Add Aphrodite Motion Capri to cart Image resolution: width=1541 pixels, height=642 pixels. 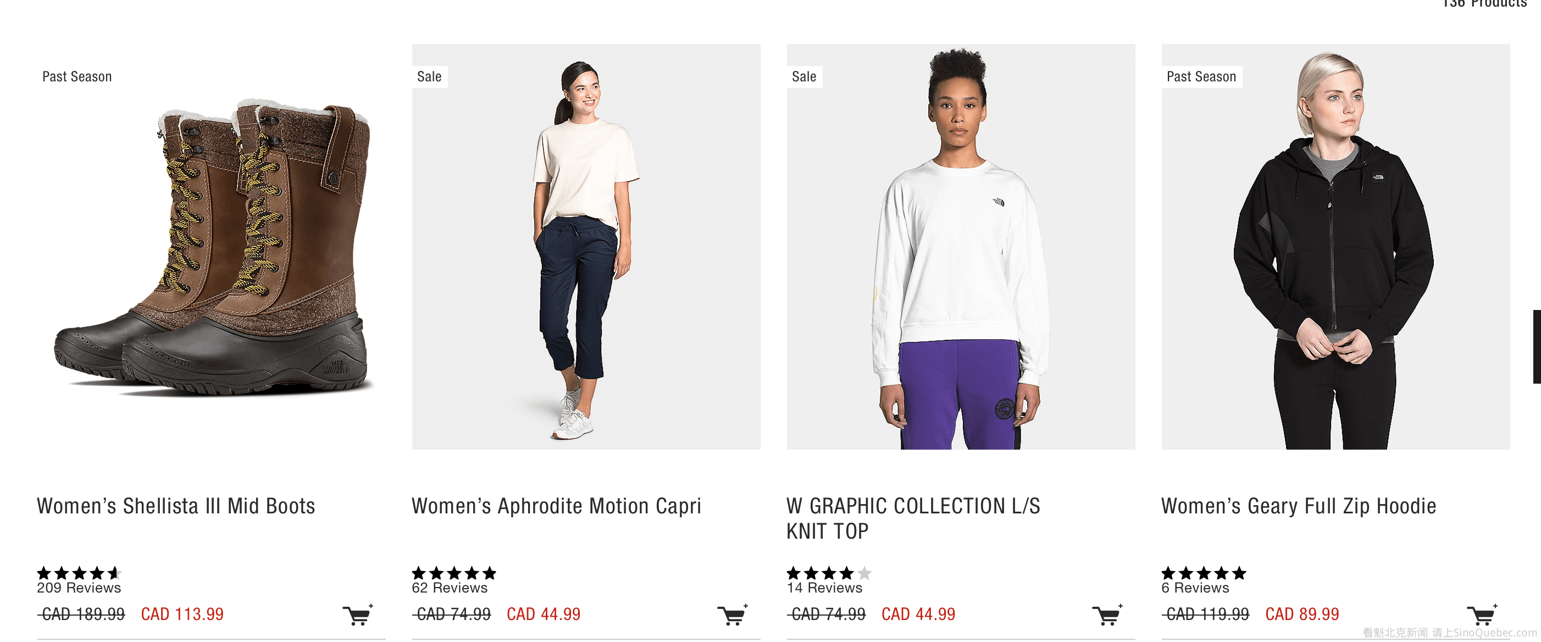(x=733, y=615)
